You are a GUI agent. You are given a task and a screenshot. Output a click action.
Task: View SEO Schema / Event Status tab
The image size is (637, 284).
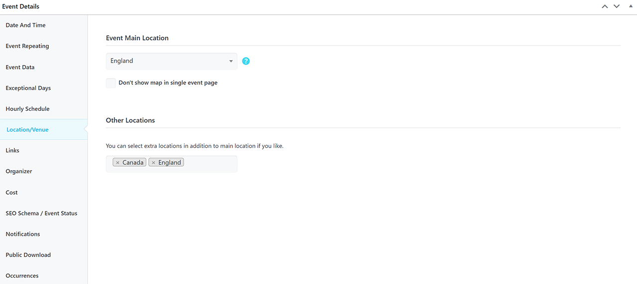(41, 213)
